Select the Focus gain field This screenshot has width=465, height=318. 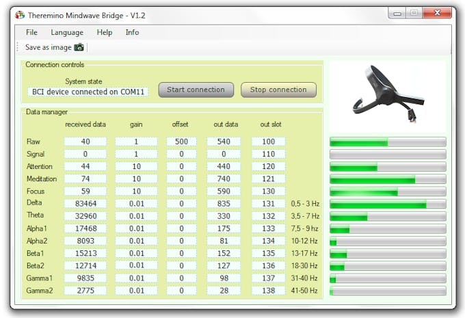point(136,191)
